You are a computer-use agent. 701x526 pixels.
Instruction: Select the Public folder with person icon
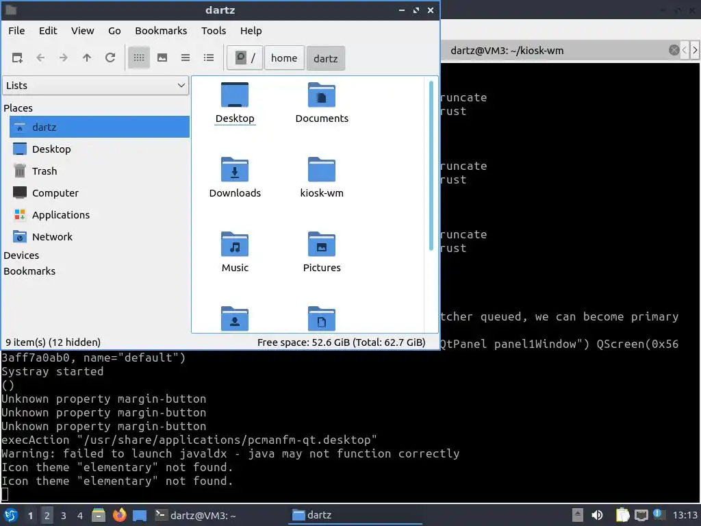tap(235, 318)
